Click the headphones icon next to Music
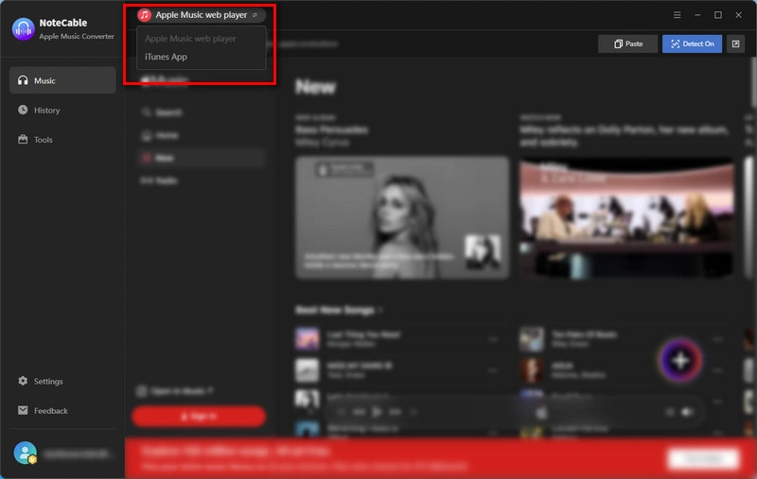 pyautogui.click(x=23, y=80)
